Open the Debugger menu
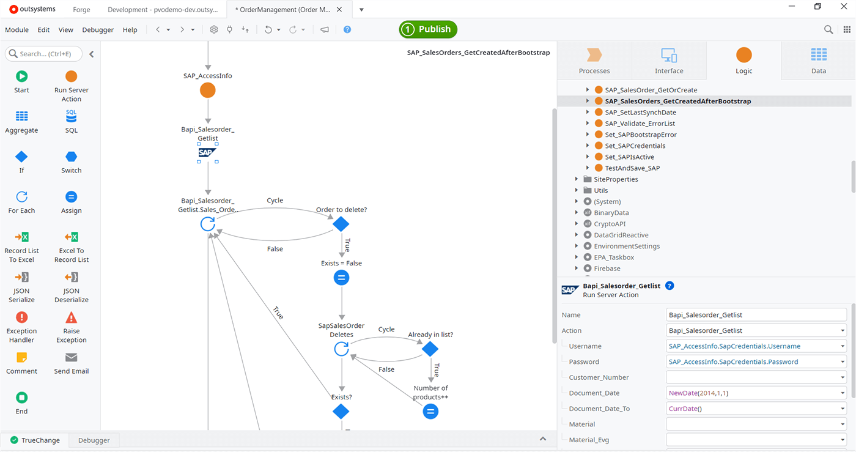 [x=98, y=29]
